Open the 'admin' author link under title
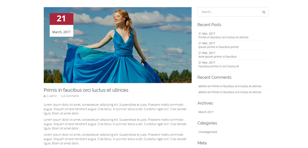The image size is (308, 148). click(x=53, y=96)
